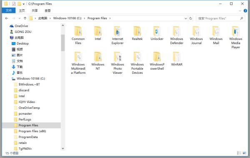The image size is (250, 158).
Task: Open the 查看 ribbon tab
Action: click(x=47, y=10)
